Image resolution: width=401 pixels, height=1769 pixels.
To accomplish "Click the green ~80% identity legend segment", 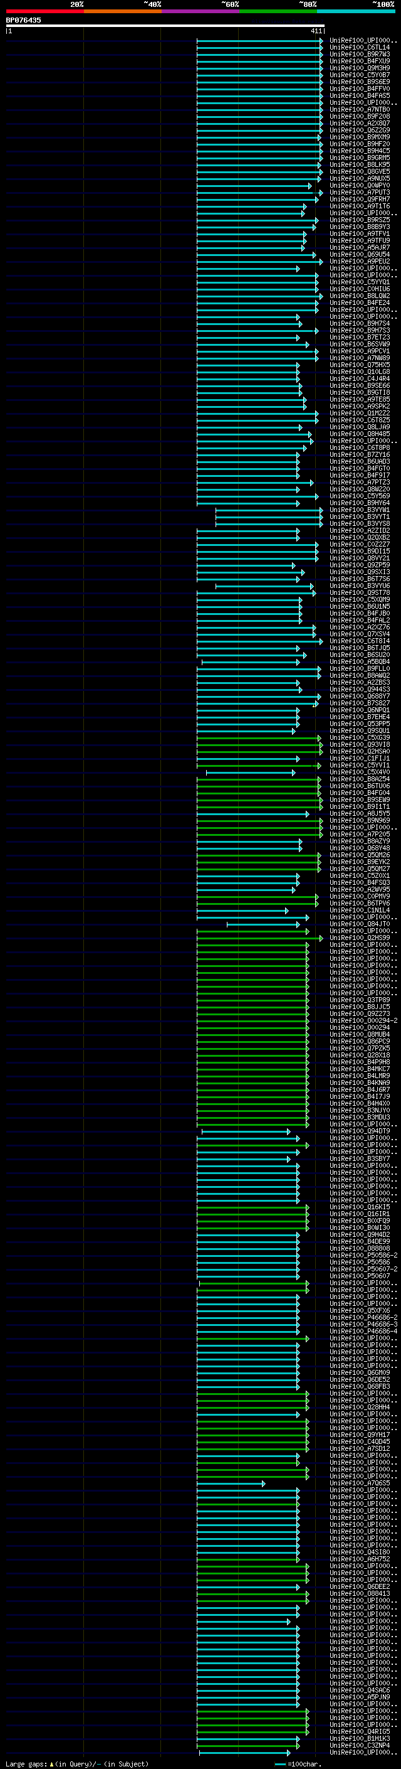I will 278,11.
